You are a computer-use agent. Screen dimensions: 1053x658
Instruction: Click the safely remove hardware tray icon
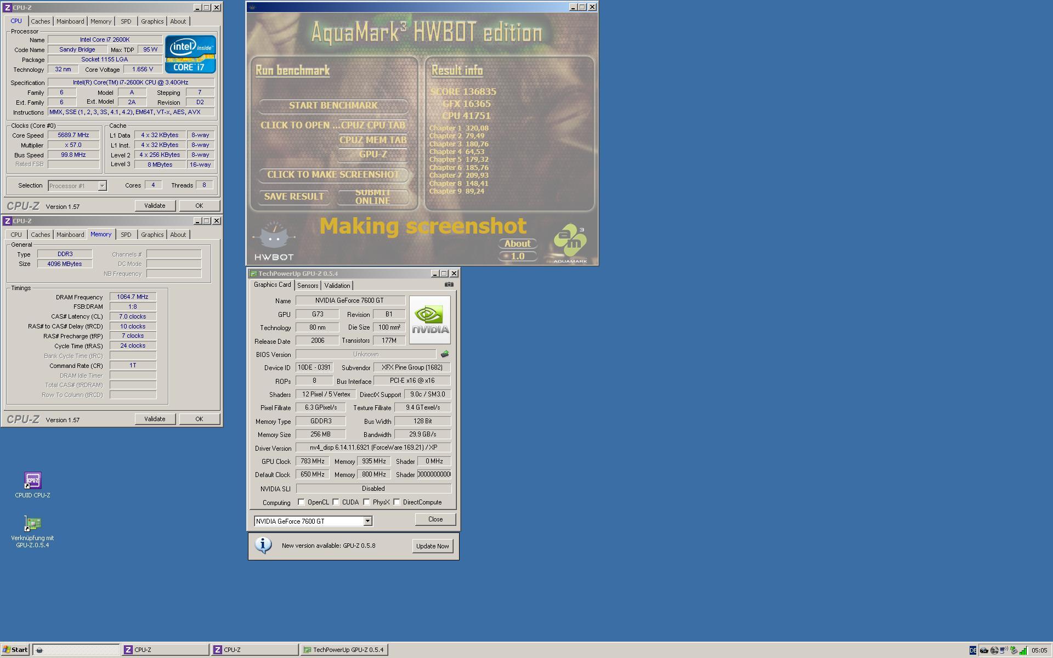click(1014, 650)
